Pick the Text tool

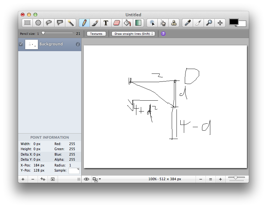click(x=106, y=23)
